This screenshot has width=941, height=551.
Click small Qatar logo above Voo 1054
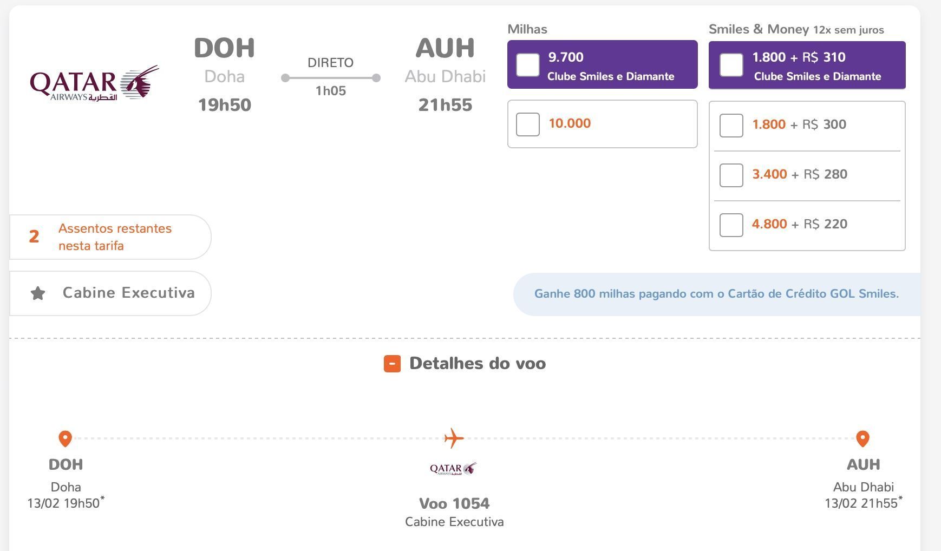point(453,468)
